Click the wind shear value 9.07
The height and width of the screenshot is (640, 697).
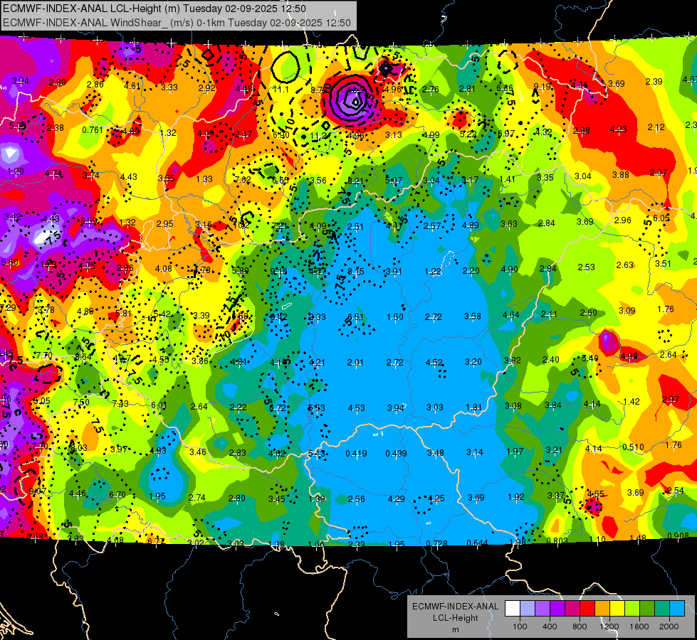(x=37, y=491)
